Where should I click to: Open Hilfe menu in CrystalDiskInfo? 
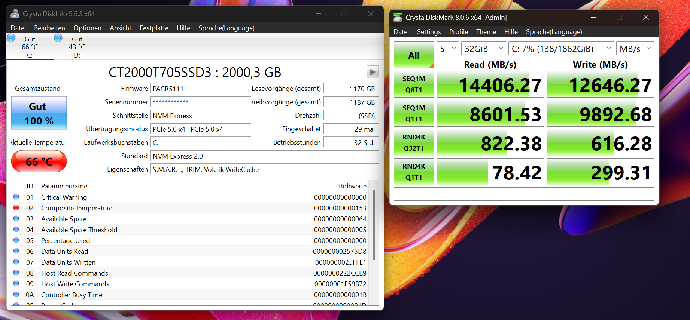(183, 28)
